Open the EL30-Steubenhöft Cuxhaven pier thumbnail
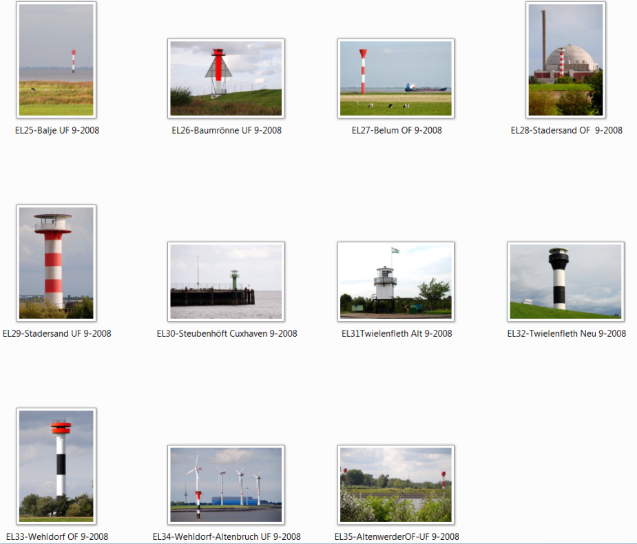 [x=226, y=282]
